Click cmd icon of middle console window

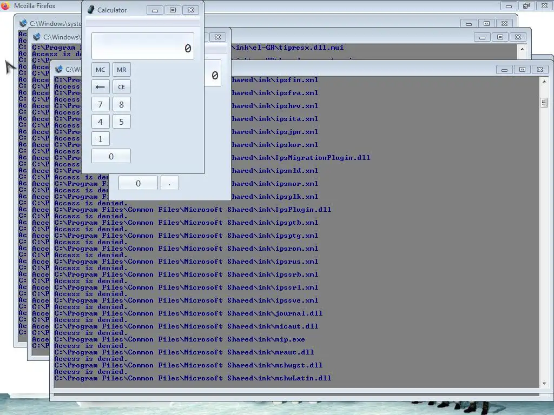pos(36,37)
